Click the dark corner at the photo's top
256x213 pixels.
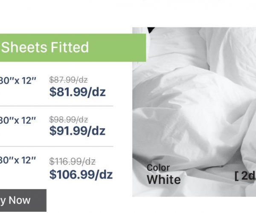(150, 30)
